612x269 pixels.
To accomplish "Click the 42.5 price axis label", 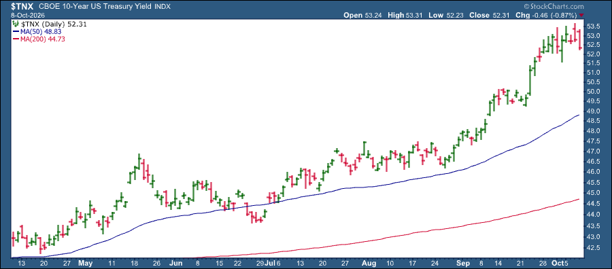I will (593, 248).
